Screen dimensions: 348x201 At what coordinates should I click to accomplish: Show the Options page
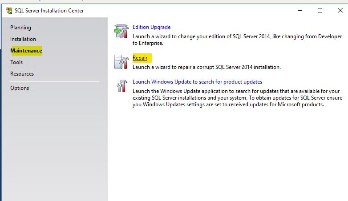20,88
